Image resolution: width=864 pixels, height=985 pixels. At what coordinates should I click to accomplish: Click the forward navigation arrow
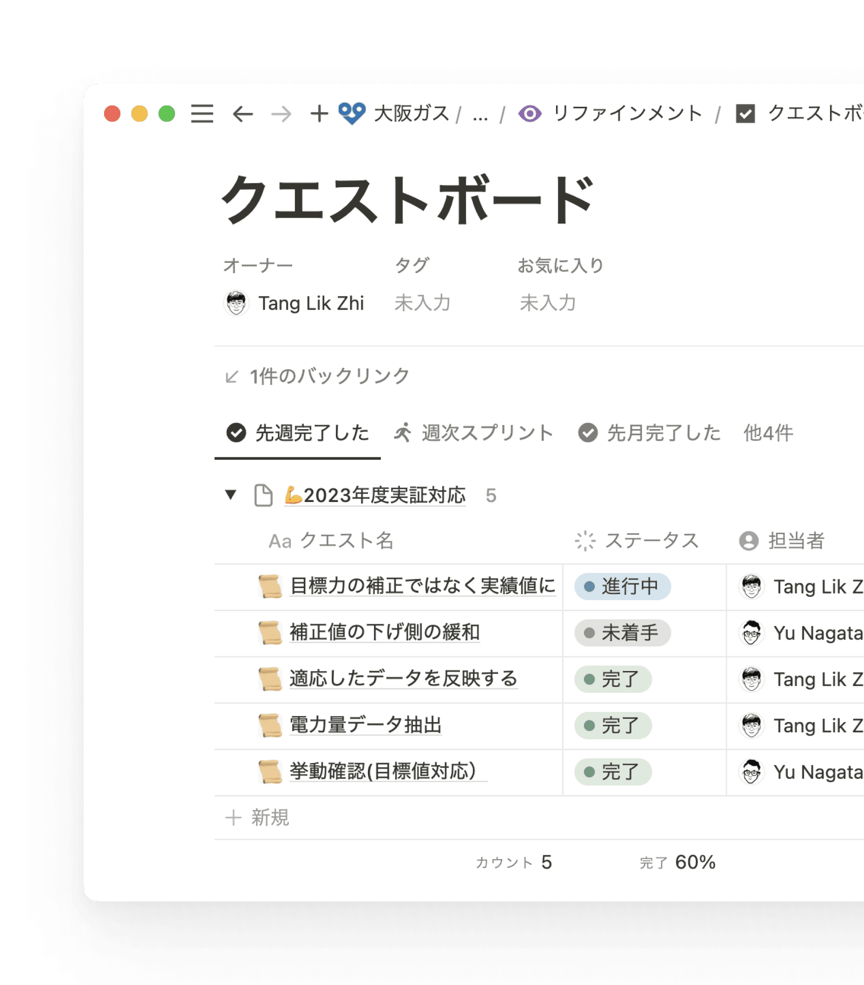click(x=281, y=114)
